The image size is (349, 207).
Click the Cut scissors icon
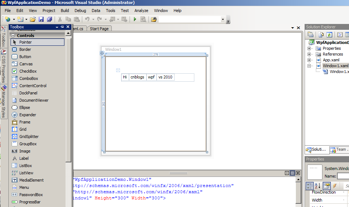[60, 19]
